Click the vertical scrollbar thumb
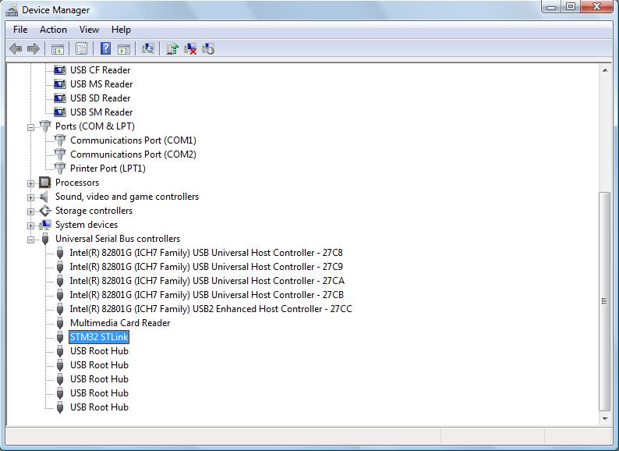 (605, 301)
